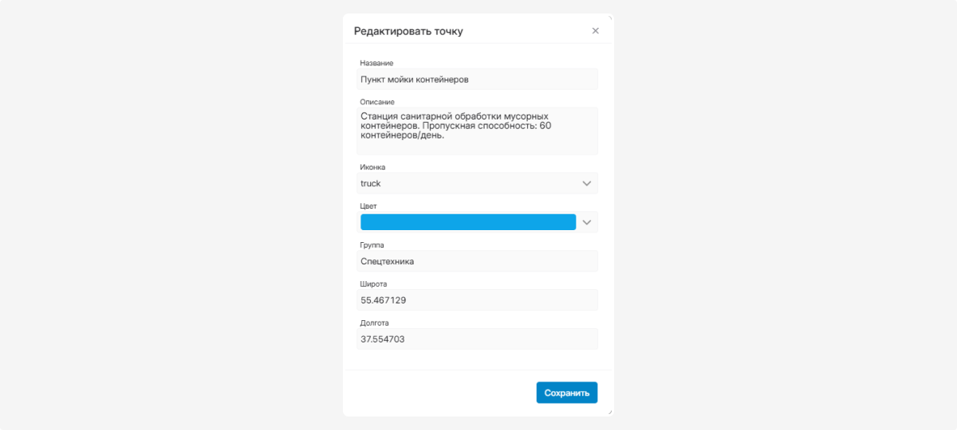Click the Описание field label

point(377,101)
